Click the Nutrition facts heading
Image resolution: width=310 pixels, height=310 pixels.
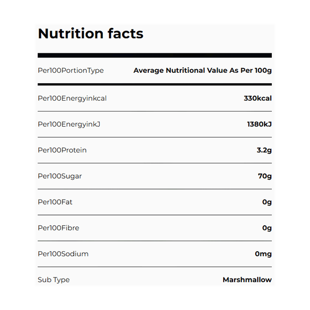(90, 34)
